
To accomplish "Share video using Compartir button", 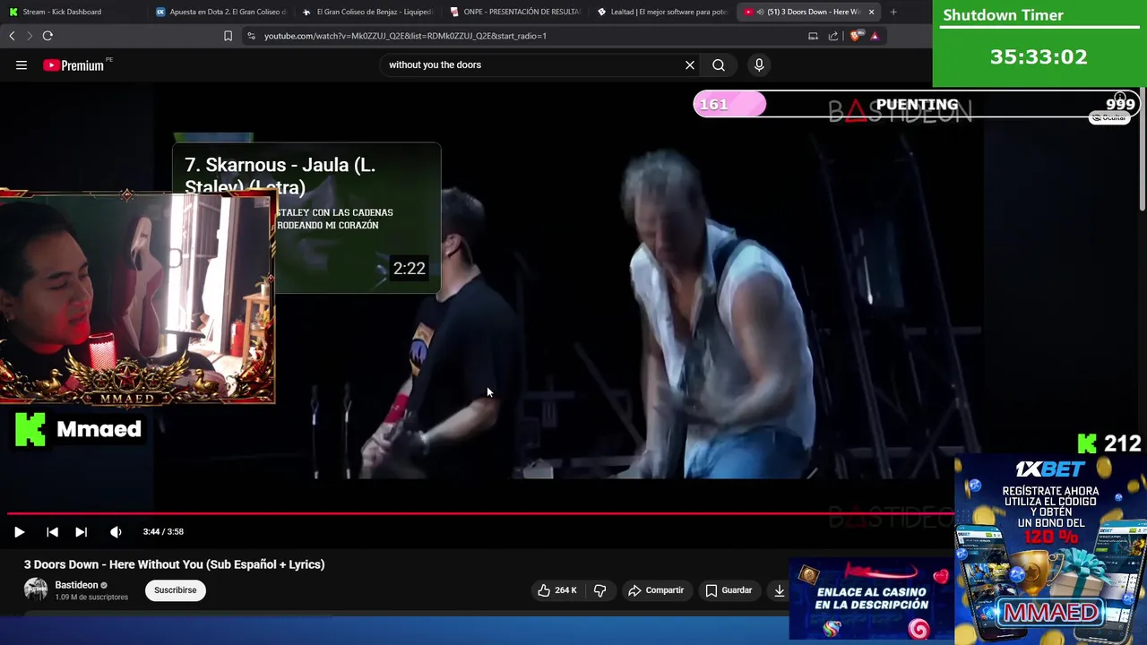I will pyautogui.click(x=656, y=590).
